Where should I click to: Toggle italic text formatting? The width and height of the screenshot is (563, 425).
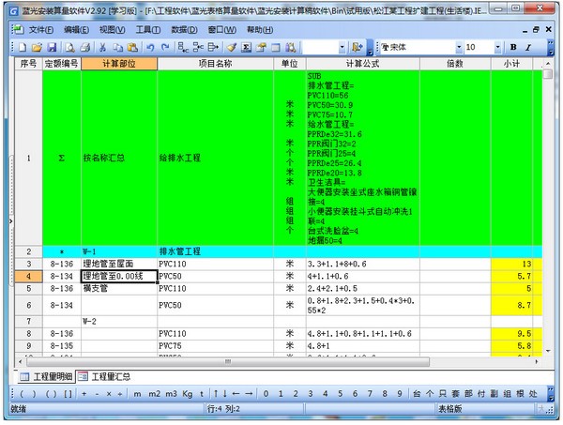pos(528,47)
